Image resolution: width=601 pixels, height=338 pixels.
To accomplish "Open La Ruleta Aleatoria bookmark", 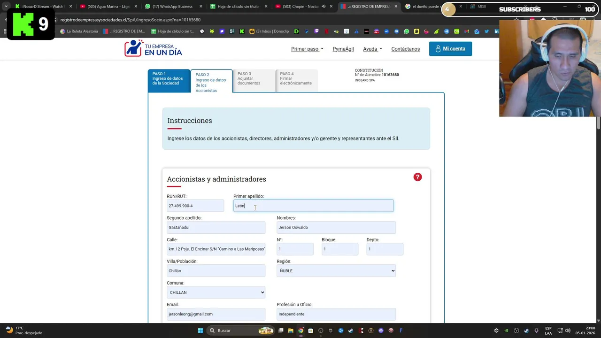I will pyautogui.click(x=79, y=31).
